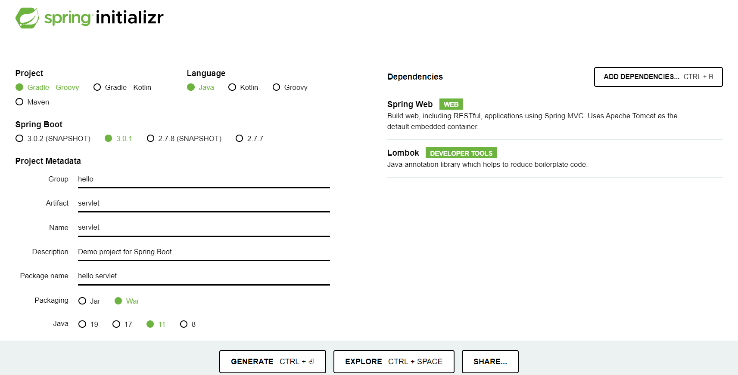This screenshot has height=375, width=738.
Task: Choose Spring Boot 3.0.1 version
Action: click(118, 138)
